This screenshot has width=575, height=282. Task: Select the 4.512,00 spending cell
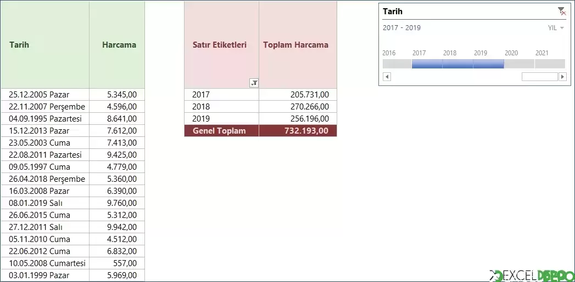click(x=117, y=240)
